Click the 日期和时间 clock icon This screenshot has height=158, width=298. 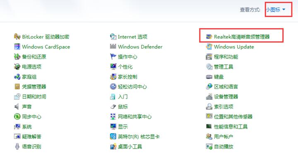coord(17,97)
